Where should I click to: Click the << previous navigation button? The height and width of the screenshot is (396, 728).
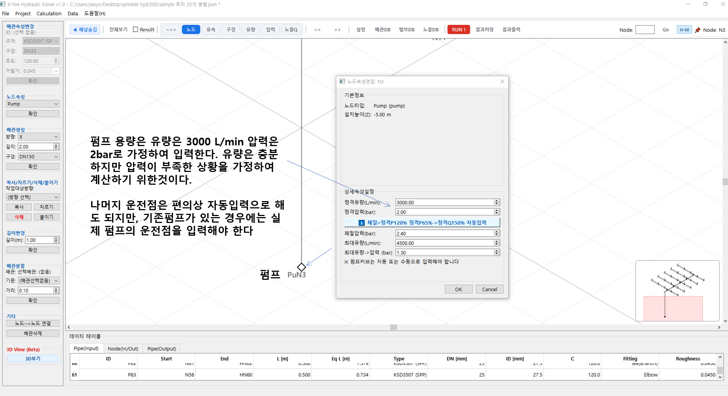(x=317, y=30)
